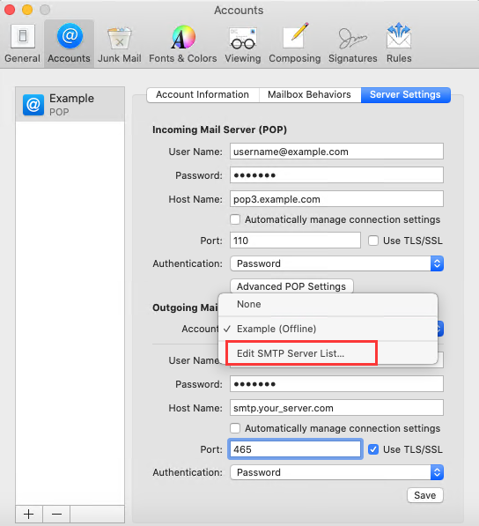The width and height of the screenshot is (479, 526).
Task: Enable Use TLS/SSL for incoming port 110
Action: point(373,241)
